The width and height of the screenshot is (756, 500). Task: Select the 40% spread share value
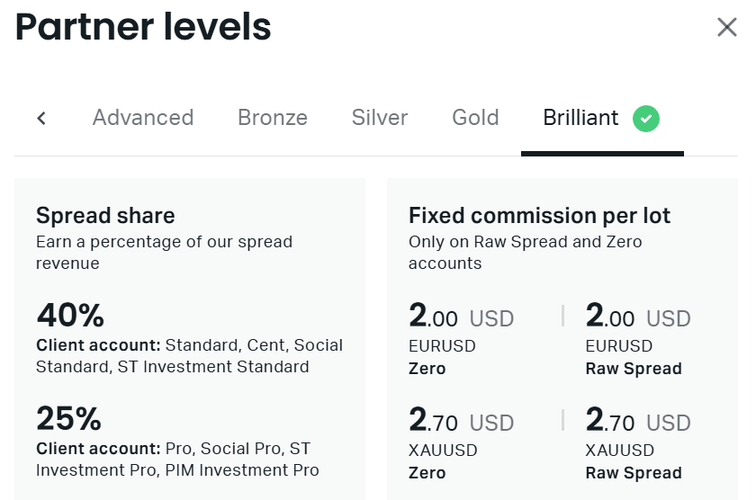(70, 316)
